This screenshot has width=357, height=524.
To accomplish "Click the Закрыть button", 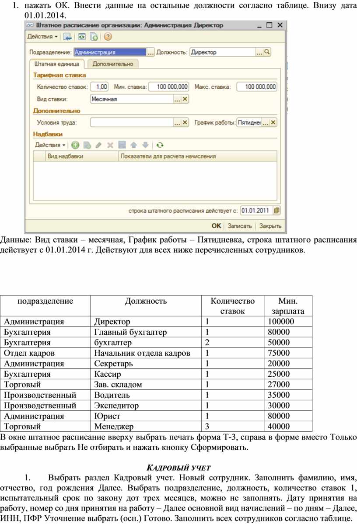I will 270,226.
